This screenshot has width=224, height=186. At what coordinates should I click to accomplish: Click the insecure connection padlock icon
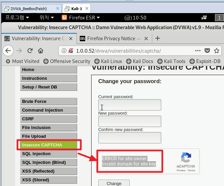71,51
